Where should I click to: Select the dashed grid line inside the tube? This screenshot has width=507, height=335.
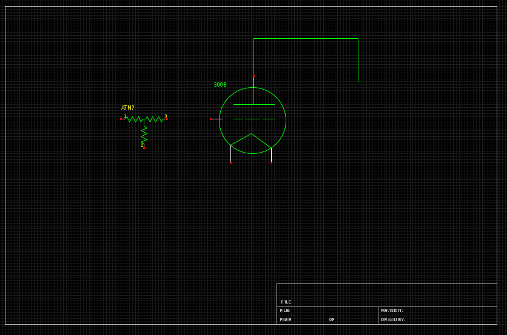click(253, 119)
